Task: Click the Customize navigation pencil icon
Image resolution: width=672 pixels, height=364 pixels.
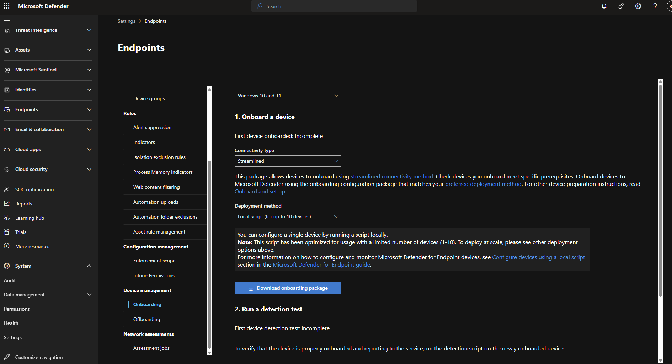Action: [7, 357]
